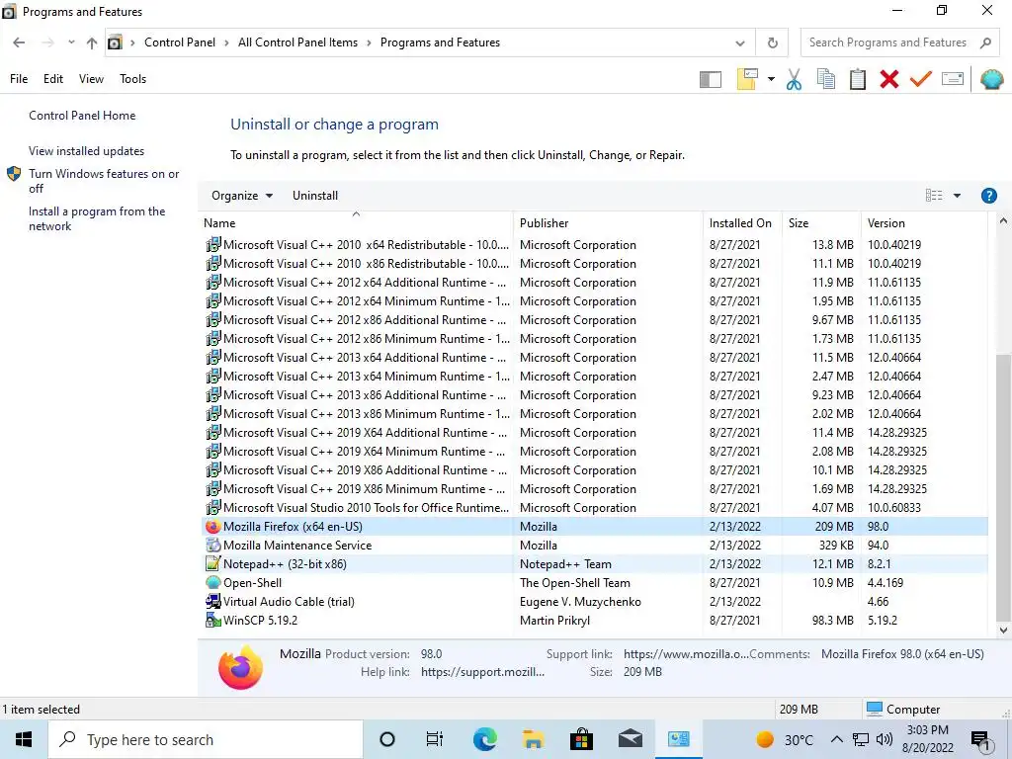Open File Explorer from the taskbar
Viewport: 1012px width, 759px height.
533,739
